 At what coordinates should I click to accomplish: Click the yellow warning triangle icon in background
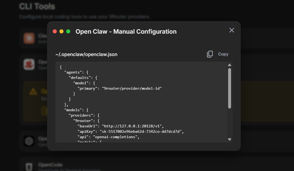33,92
